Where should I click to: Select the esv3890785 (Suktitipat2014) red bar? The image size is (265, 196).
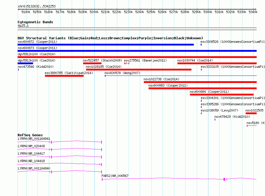pos(64,76)
